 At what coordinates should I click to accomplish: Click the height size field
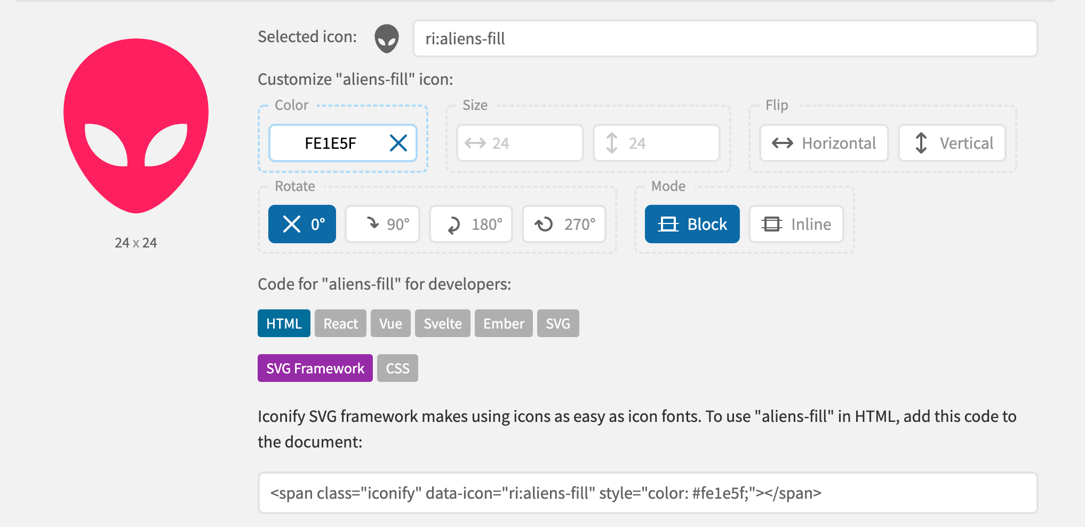[657, 143]
